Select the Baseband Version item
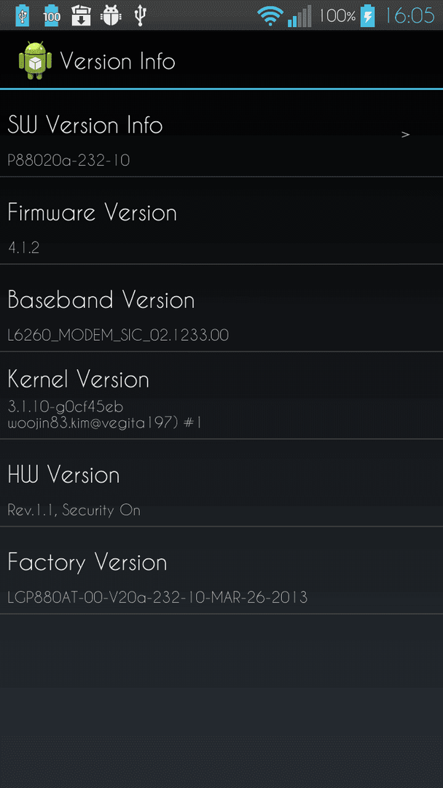This screenshot has width=443, height=788. tap(221, 308)
